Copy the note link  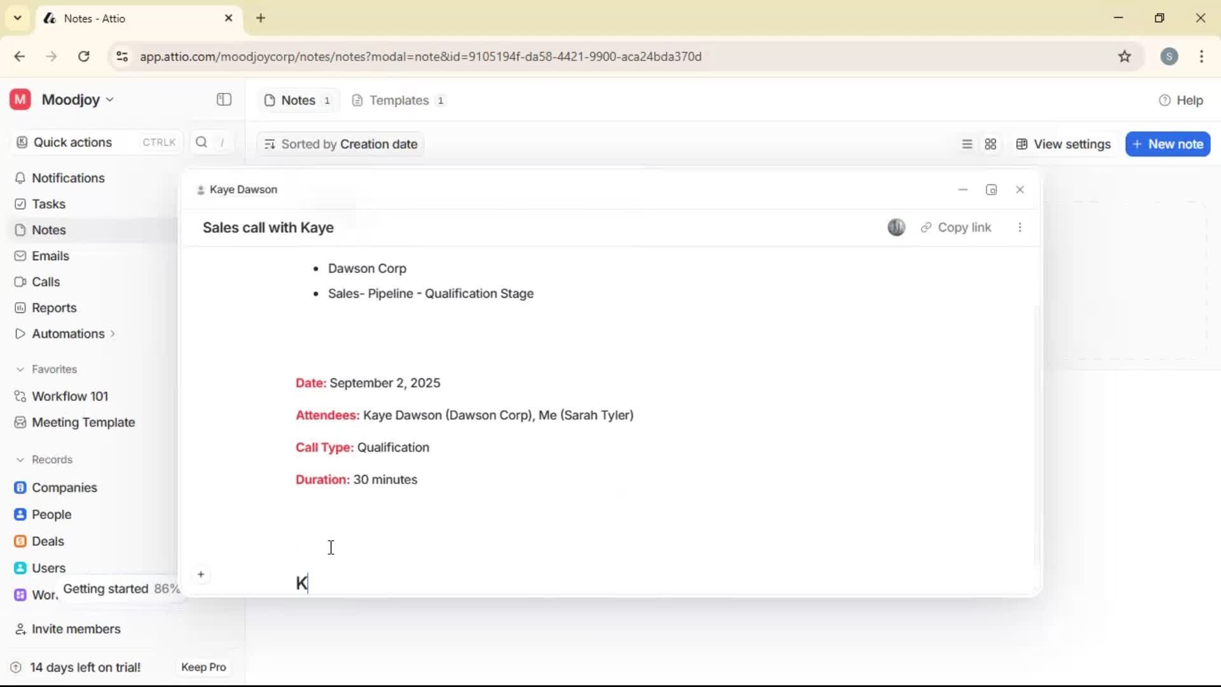[956, 227]
